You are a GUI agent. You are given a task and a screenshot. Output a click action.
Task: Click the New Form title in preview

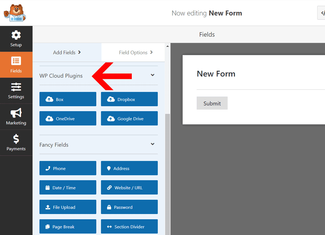click(x=216, y=74)
